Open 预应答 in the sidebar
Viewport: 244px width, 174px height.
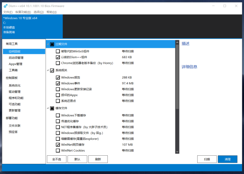tap(13, 132)
